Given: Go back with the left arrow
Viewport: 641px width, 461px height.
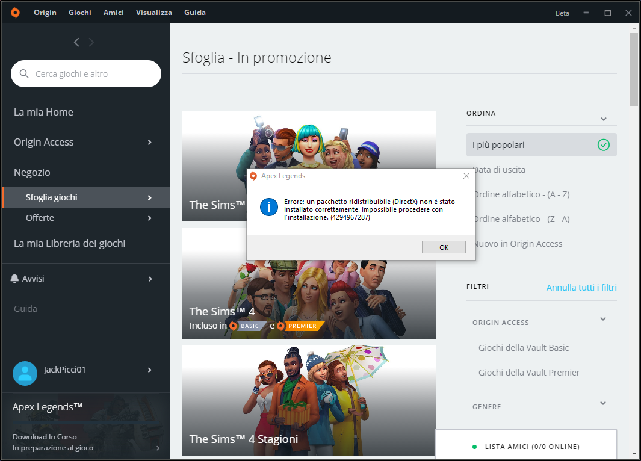Looking at the screenshot, I should coord(76,42).
